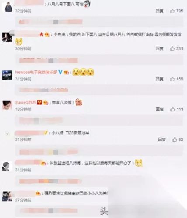Reply to the 小八路 TI28 comment
The height and width of the screenshot is (218, 187).
162,140
